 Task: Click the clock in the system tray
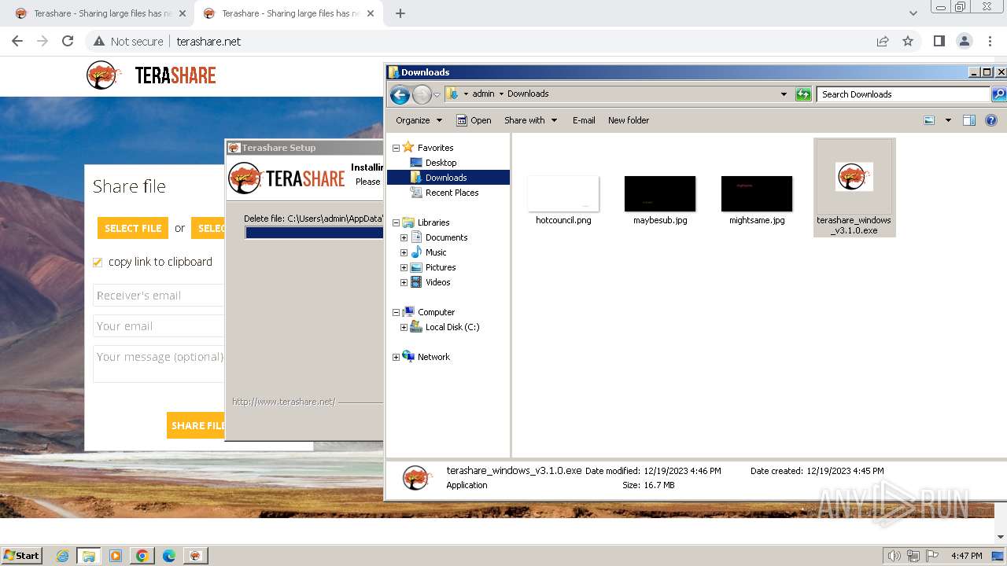pos(966,556)
